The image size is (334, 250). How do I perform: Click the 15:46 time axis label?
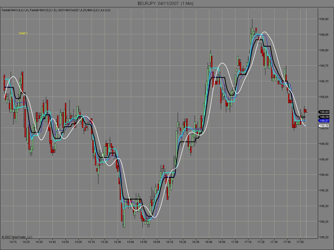click(x=130, y=242)
